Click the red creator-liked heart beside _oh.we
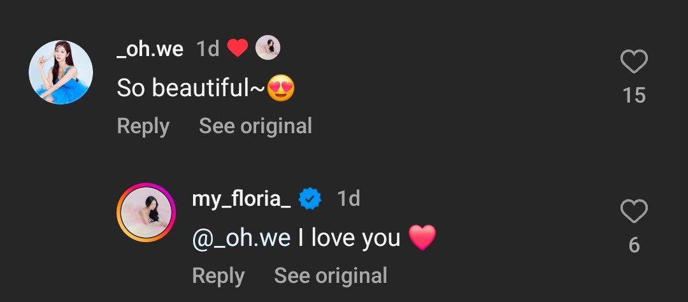This screenshot has width=688, height=302. pos(238,48)
